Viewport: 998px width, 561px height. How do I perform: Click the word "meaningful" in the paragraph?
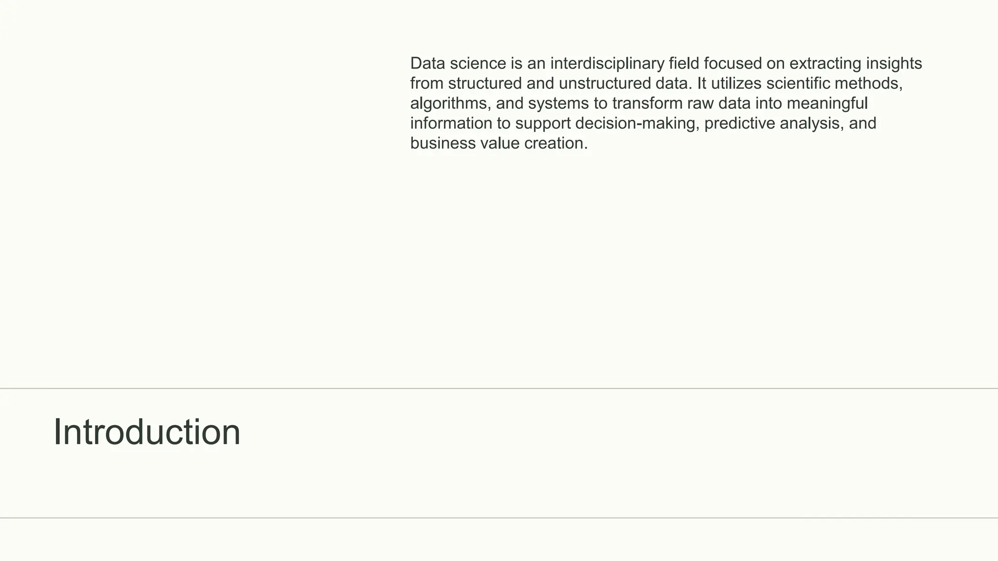coord(827,104)
